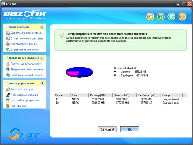The width and height of the screenshot is (193, 145).
Task: Select the D: partition row
Action: pos(120,103)
